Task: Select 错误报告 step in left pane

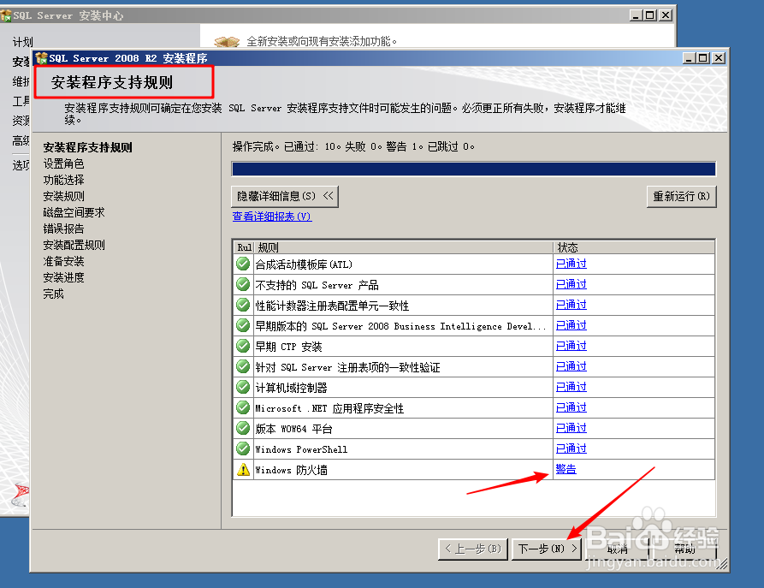Action: (x=63, y=229)
